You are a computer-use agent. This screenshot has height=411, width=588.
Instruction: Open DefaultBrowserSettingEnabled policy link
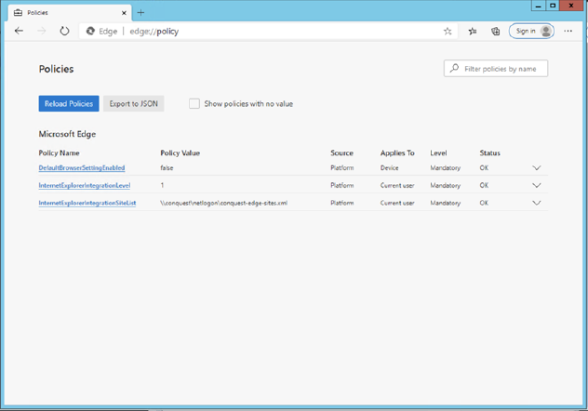[82, 168]
